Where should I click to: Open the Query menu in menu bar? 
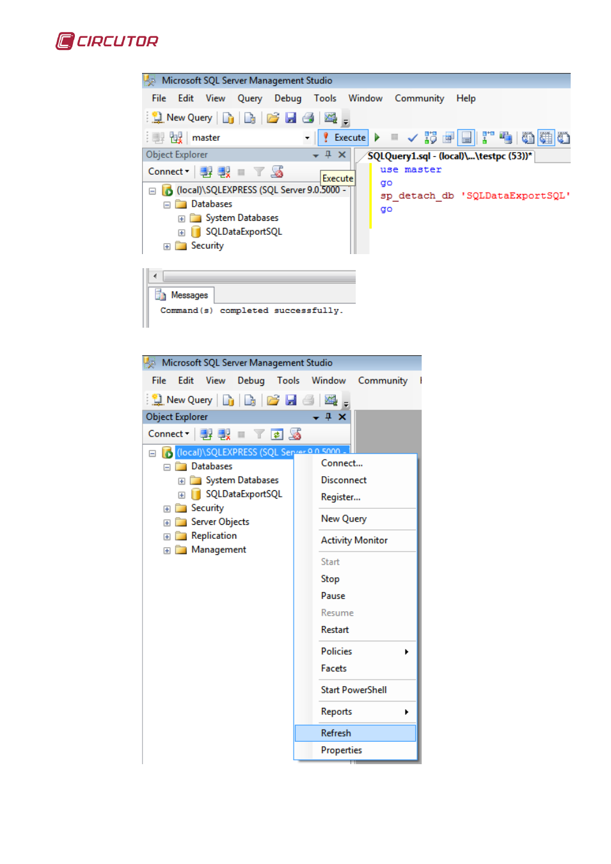click(250, 99)
